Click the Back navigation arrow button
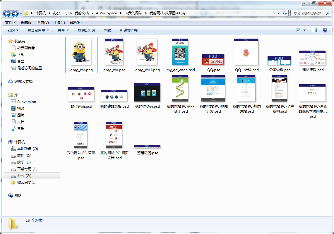This screenshot has height=234, width=334. pyautogui.click(x=7, y=13)
